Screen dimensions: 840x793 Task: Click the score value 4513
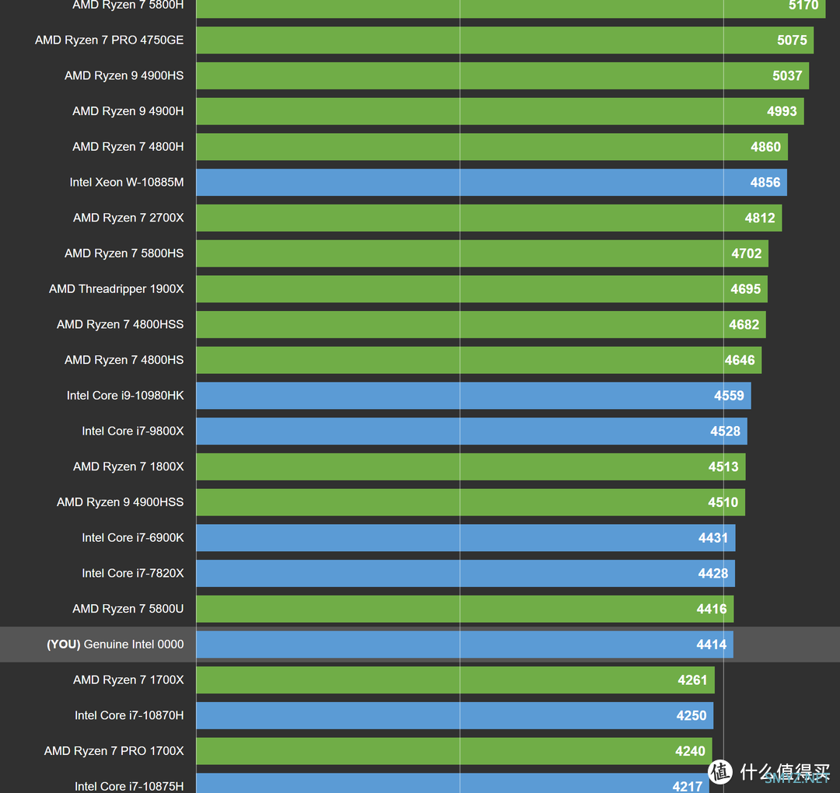tap(723, 467)
